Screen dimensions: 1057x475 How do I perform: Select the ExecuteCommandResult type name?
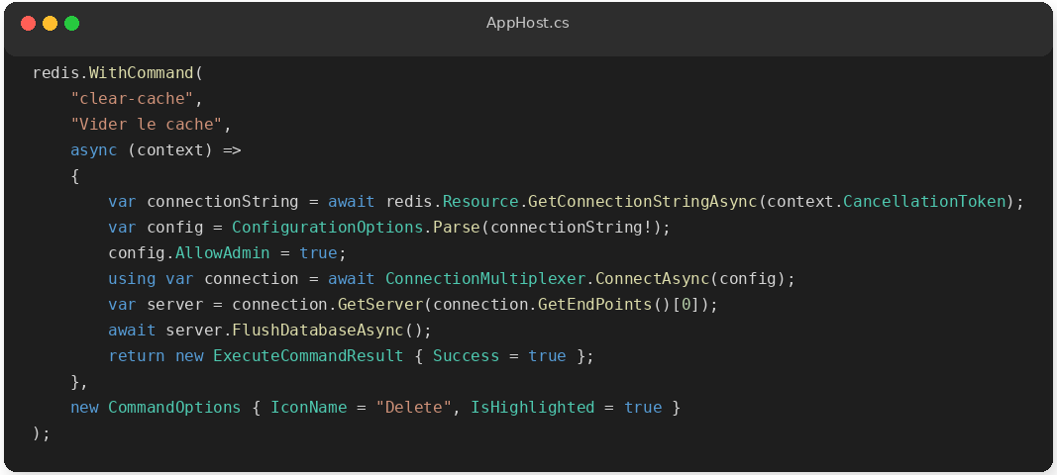click(x=308, y=355)
